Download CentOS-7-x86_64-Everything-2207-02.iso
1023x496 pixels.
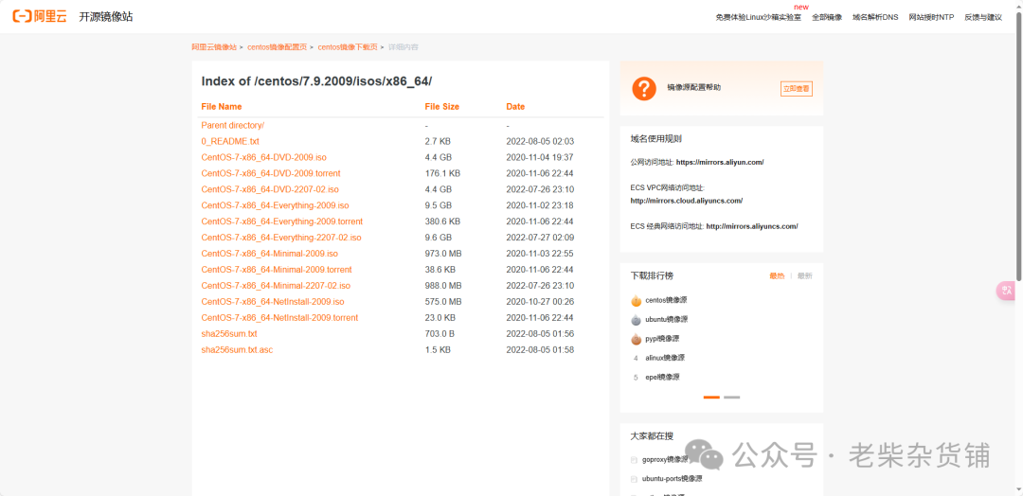tap(281, 238)
